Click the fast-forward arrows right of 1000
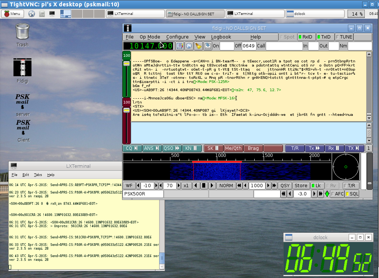This screenshot has width=379, height=278. tap(275, 185)
